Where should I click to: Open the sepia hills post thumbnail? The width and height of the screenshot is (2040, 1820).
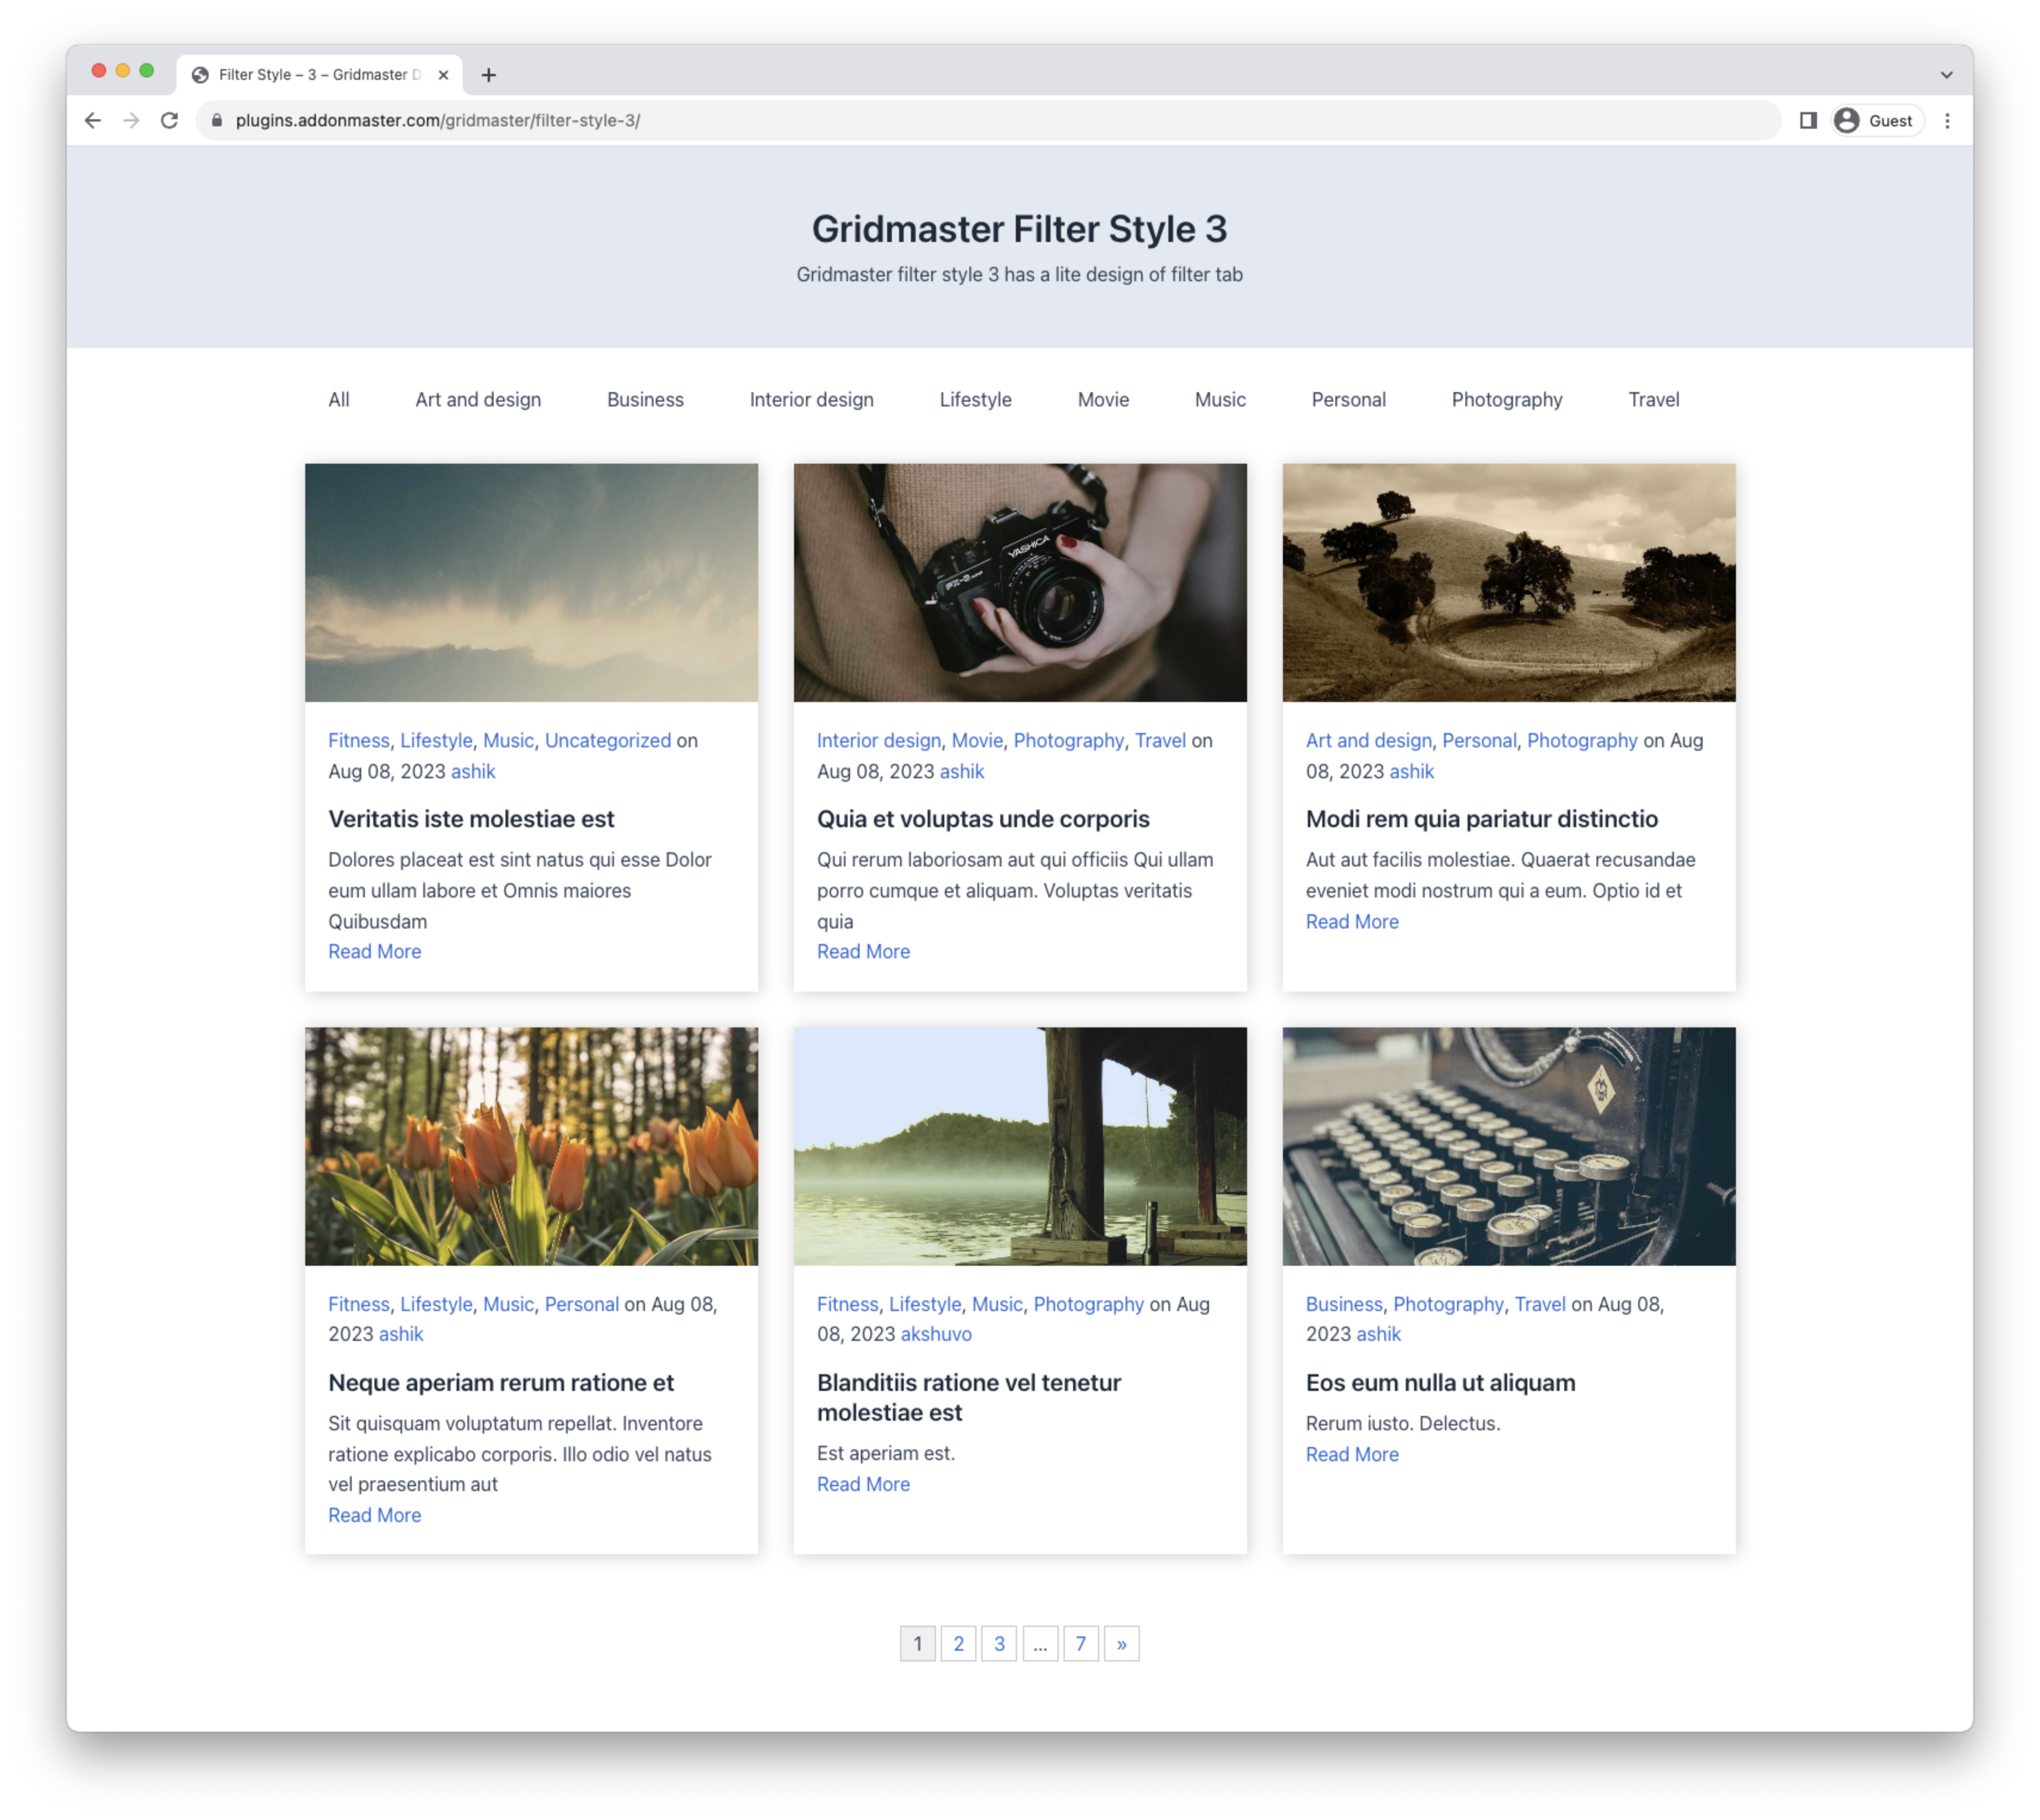pyautogui.click(x=1508, y=582)
